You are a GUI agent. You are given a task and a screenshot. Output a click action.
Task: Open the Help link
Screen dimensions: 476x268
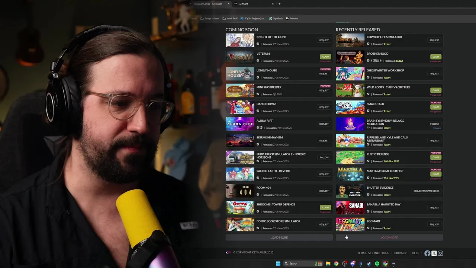tap(415, 253)
